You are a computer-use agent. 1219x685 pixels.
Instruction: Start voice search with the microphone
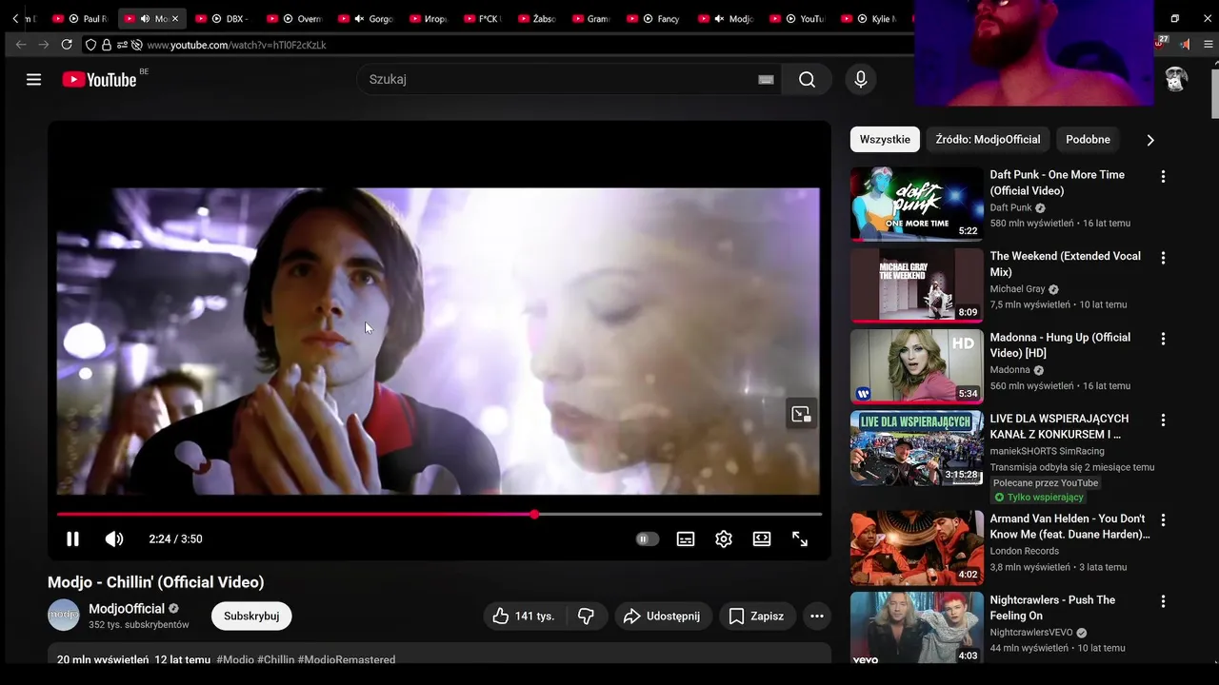click(861, 80)
